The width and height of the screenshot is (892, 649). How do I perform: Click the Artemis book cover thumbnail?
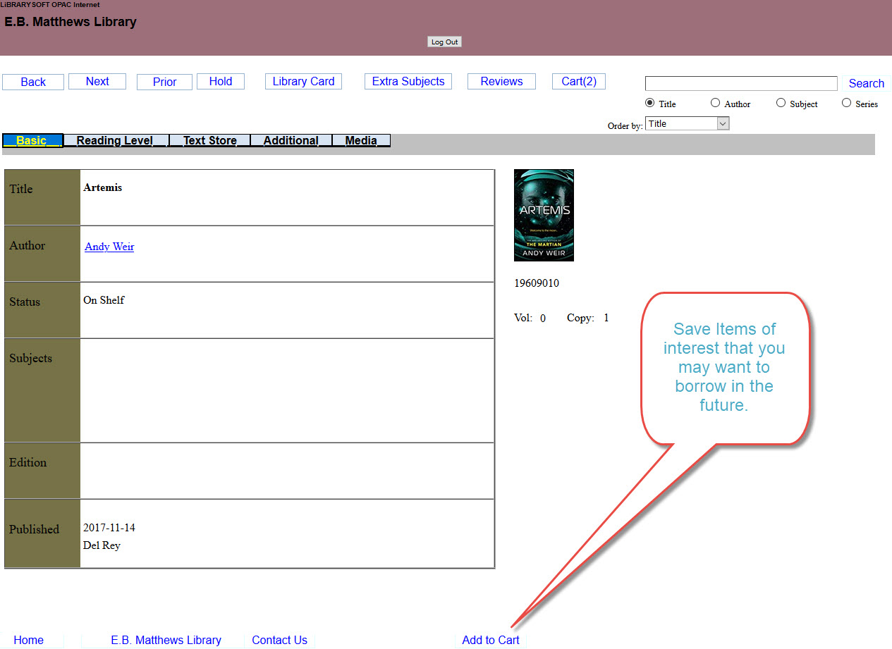[x=544, y=215]
